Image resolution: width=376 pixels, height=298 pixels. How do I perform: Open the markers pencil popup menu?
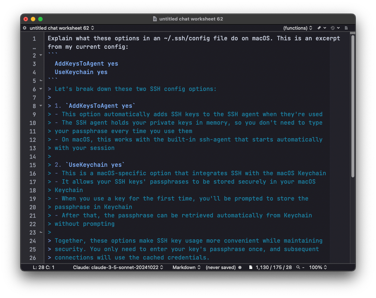point(322,28)
